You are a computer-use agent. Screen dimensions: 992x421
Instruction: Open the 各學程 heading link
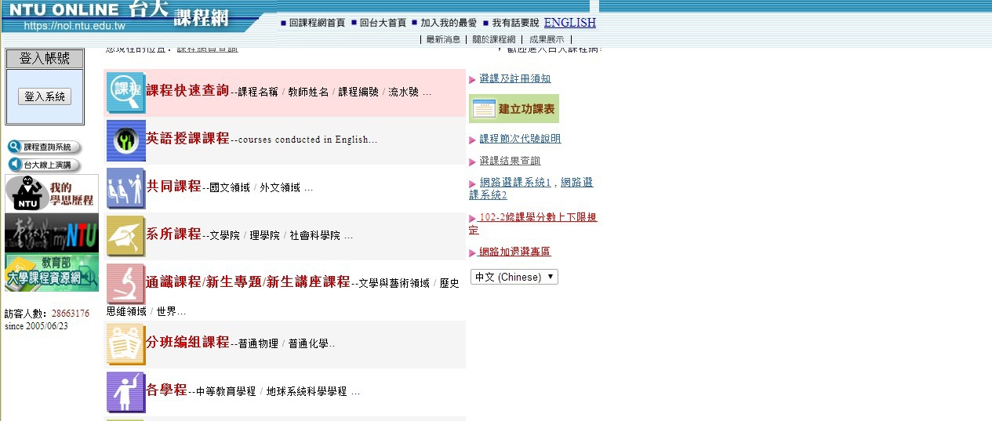tap(167, 390)
